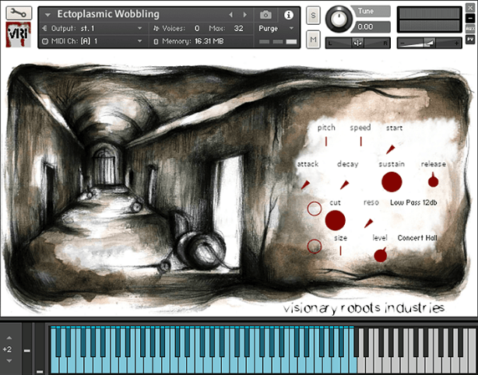Go to next instrument with right arrow

tap(244, 15)
